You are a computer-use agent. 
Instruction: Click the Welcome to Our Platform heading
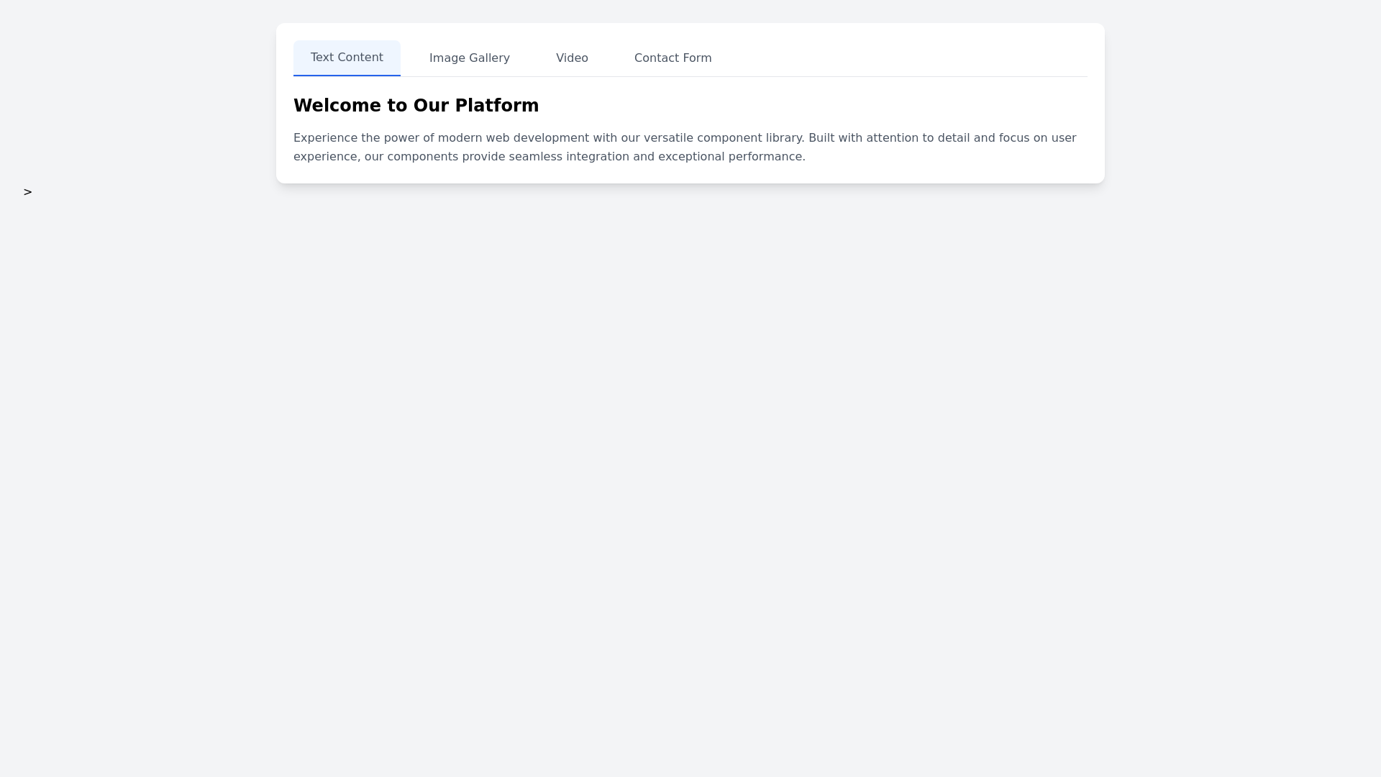(x=416, y=106)
